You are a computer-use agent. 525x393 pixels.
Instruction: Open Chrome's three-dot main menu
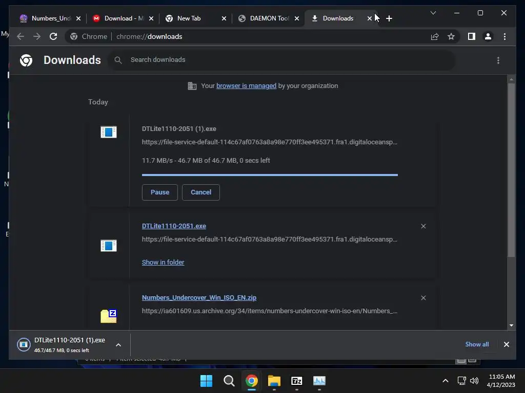pos(504,36)
